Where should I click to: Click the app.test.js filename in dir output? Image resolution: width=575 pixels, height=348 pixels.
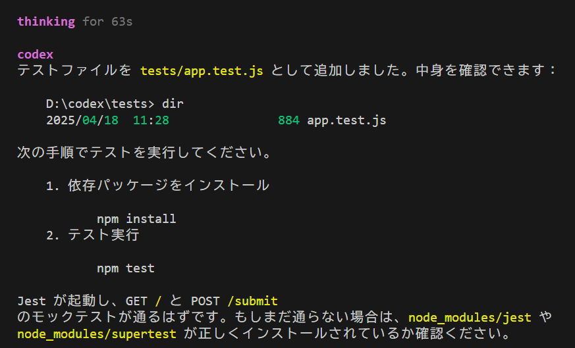coord(346,120)
